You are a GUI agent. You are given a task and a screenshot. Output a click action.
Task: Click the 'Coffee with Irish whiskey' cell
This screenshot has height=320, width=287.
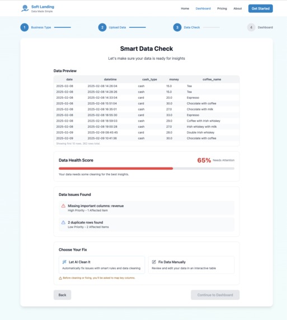(x=204, y=121)
